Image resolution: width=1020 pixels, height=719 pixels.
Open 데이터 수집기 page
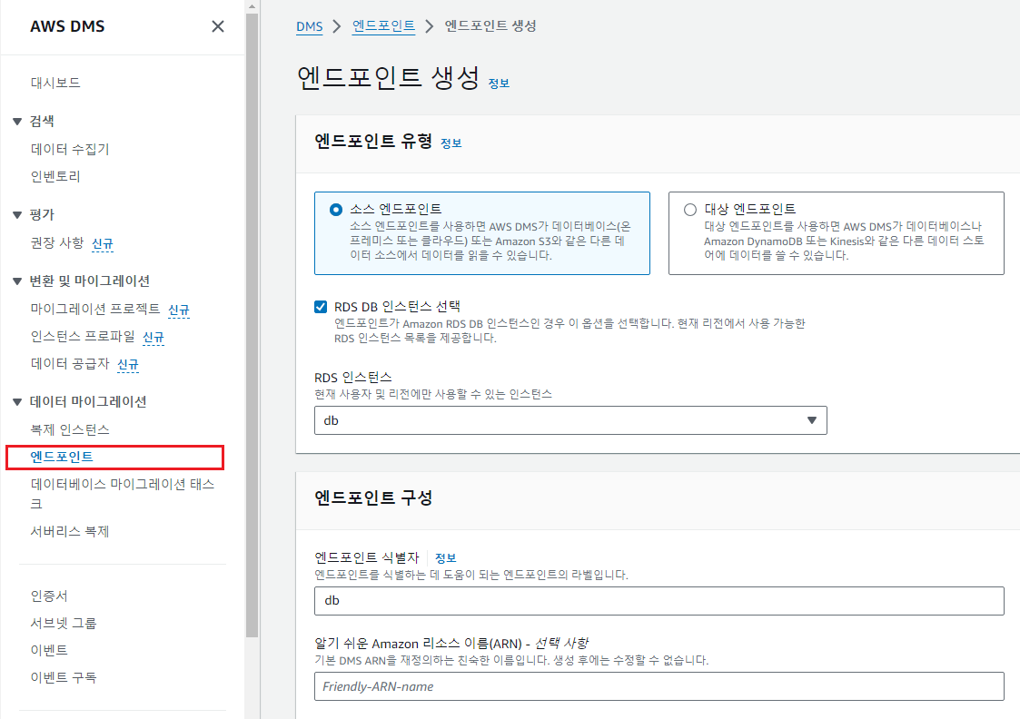[x=70, y=149]
